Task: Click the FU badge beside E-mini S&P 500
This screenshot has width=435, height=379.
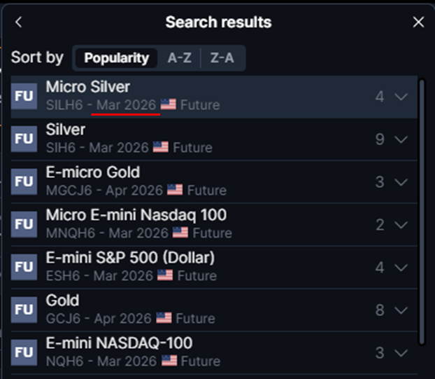Action: 24,267
